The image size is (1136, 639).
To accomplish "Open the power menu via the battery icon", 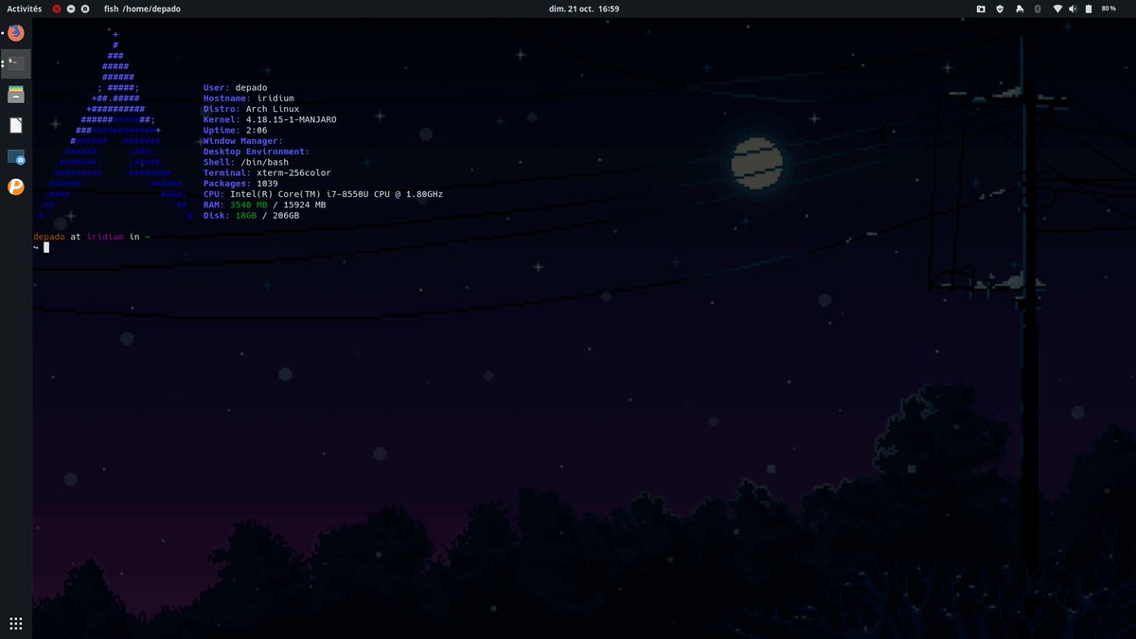I will click(1089, 8).
